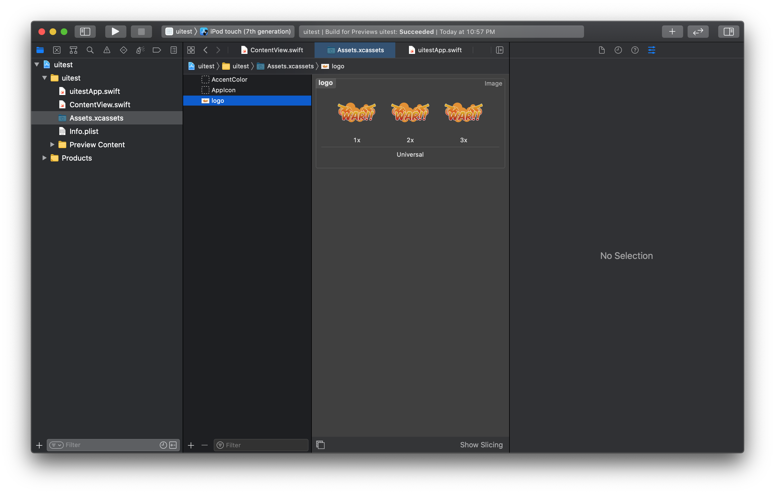Open the issue navigator warning icon
The width and height of the screenshot is (775, 494).
pyautogui.click(x=107, y=50)
